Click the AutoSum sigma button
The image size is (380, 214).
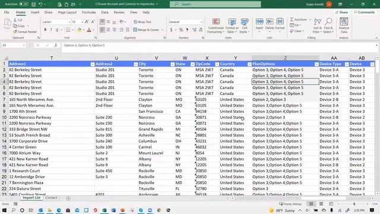pyautogui.click(x=299, y=20)
